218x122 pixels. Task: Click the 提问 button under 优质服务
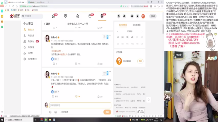pyautogui.click(x=140, y=61)
